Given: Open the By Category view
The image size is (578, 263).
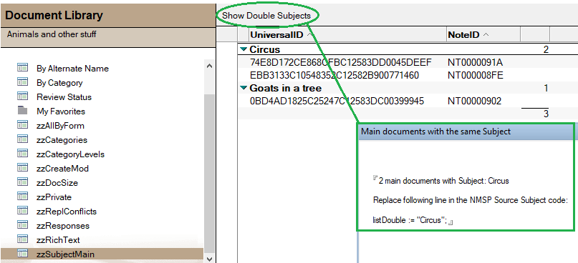Looking at the screenshot, I should [x=59, y=83].
